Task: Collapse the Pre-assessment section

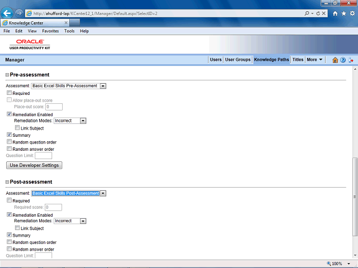Action: coord(7,75)
